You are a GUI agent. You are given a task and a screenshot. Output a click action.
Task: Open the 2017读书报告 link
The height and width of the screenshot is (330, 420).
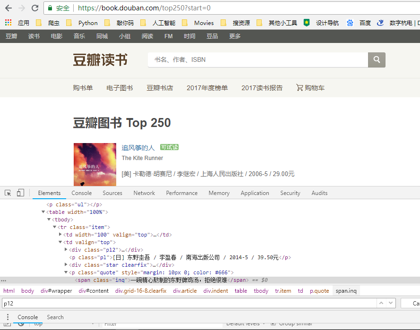click(x=262, y=88)
